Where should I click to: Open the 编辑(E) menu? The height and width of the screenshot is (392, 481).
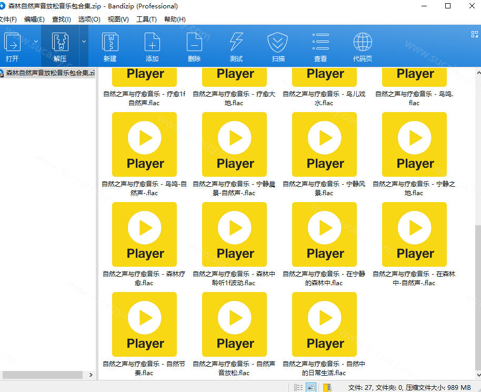point(34,19)
